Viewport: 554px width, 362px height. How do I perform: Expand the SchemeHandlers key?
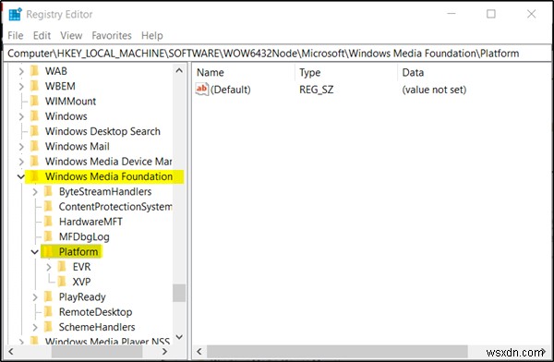(x=35, y=327)
